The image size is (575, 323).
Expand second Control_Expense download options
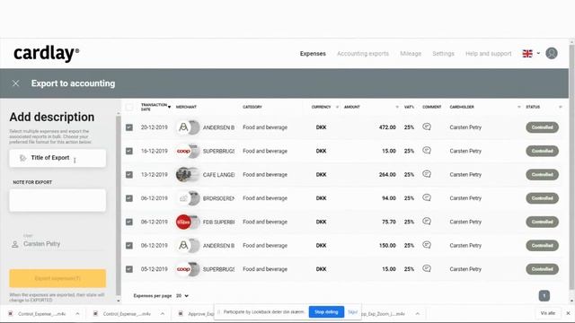[x=163, y=314]
